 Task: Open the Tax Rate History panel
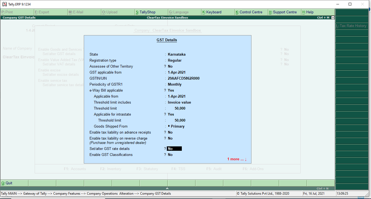352,26
